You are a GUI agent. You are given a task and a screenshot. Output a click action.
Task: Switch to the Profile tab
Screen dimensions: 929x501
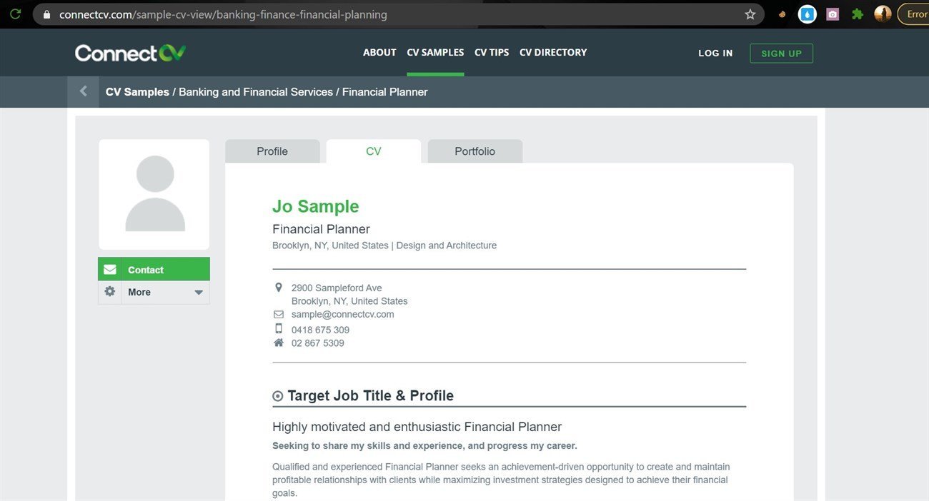point(272,151)
